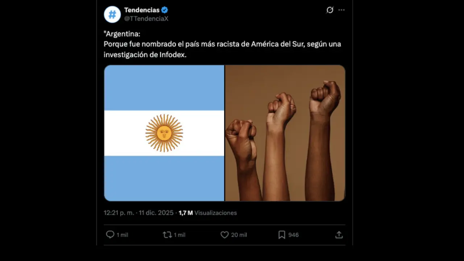Open the Argentina flag image
Screen dimensions: 464x261
click(x=164, y=133)
